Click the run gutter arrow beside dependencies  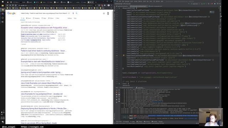pyautogui.click(x=119, y=8)
